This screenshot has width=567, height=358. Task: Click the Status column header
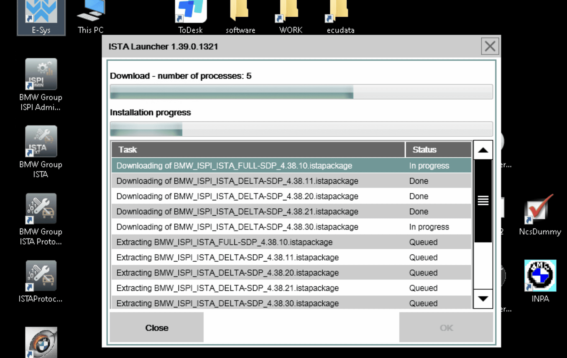coord(438,150)
